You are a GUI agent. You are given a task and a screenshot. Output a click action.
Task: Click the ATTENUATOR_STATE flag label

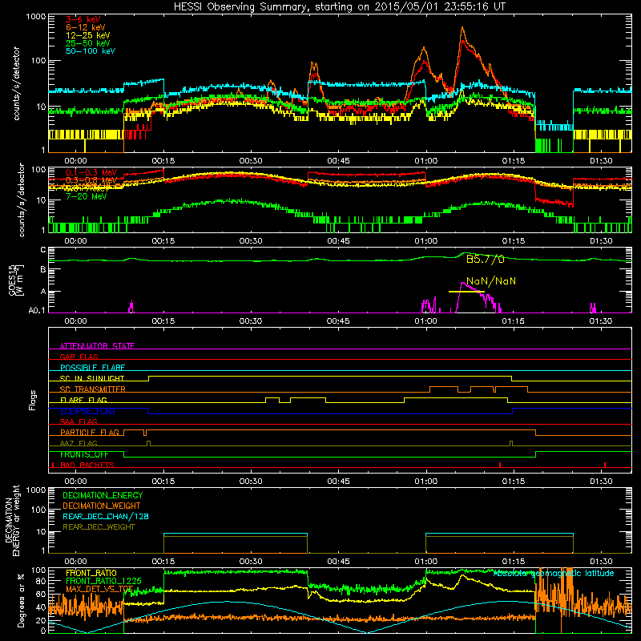pos(97,346)
